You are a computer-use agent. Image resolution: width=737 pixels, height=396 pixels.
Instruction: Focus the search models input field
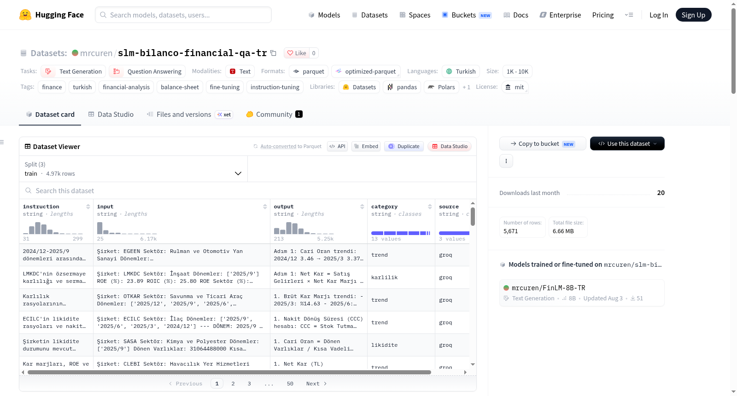(x=183, y=15)
